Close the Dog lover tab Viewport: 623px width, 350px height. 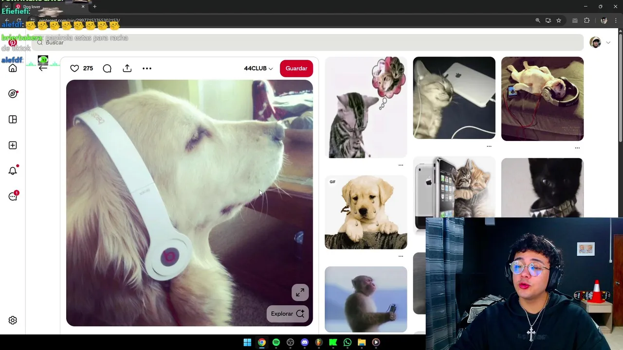point(83,7)
